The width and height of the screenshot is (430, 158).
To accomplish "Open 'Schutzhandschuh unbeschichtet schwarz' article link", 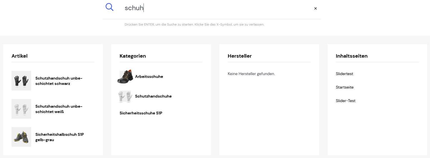I will (x=59, y=81).
